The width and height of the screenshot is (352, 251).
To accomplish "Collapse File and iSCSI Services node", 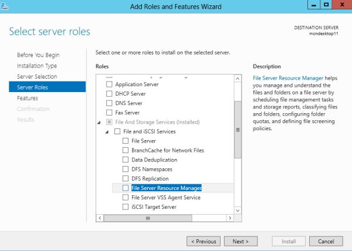I will coord(107,132).
